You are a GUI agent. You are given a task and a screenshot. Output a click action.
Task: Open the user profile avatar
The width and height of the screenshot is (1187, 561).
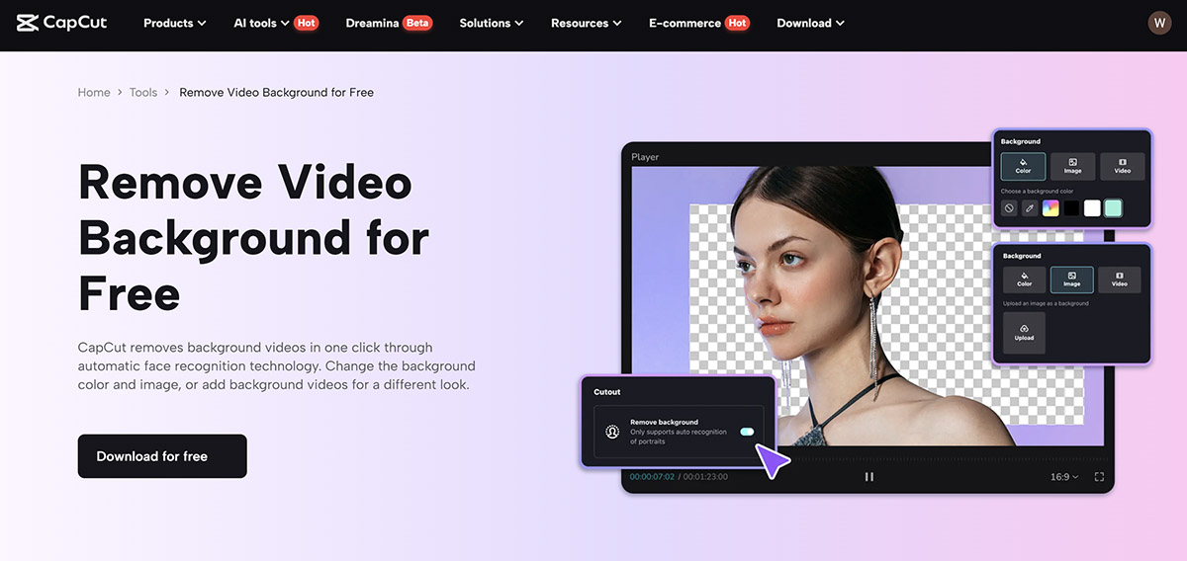[x=1159, y=23]
